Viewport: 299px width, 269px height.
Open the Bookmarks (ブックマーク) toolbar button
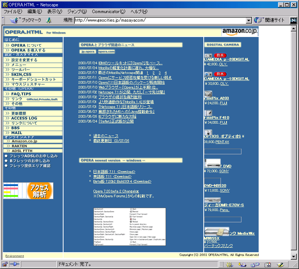[25, 20]
